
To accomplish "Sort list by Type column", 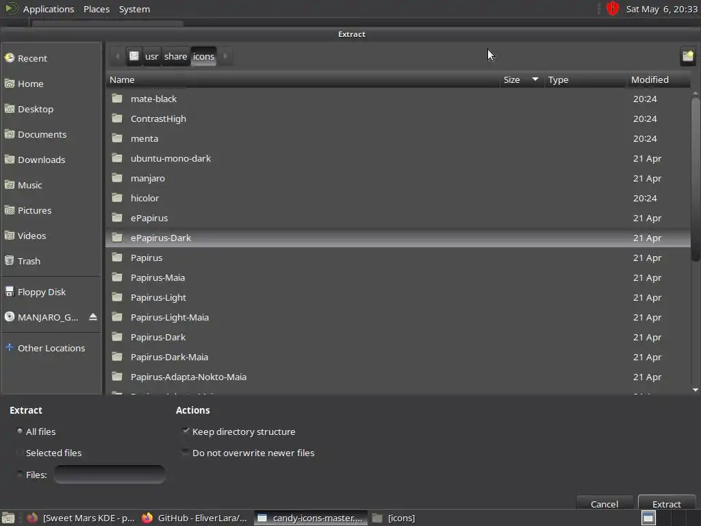I will [586, 79].
